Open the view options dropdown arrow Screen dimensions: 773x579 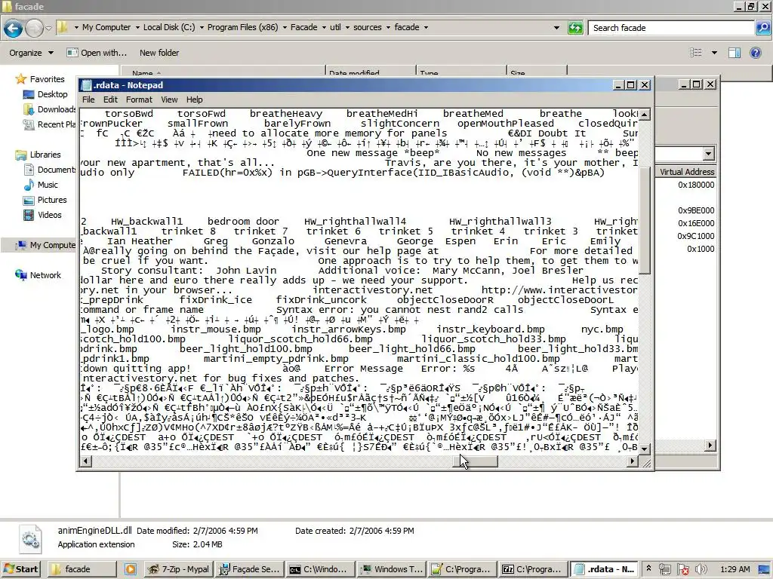tap(714, 53)
